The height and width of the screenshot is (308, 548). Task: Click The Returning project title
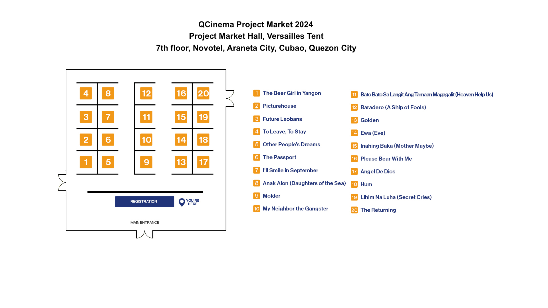(378, 210)
